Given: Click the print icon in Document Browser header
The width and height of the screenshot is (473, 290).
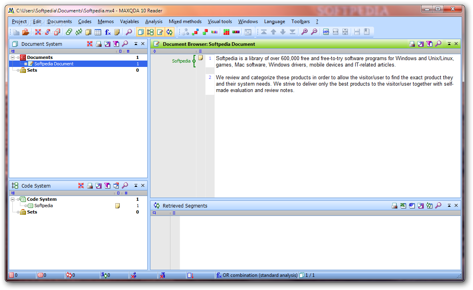Looking at the screenshot, I should click(412, 44).
